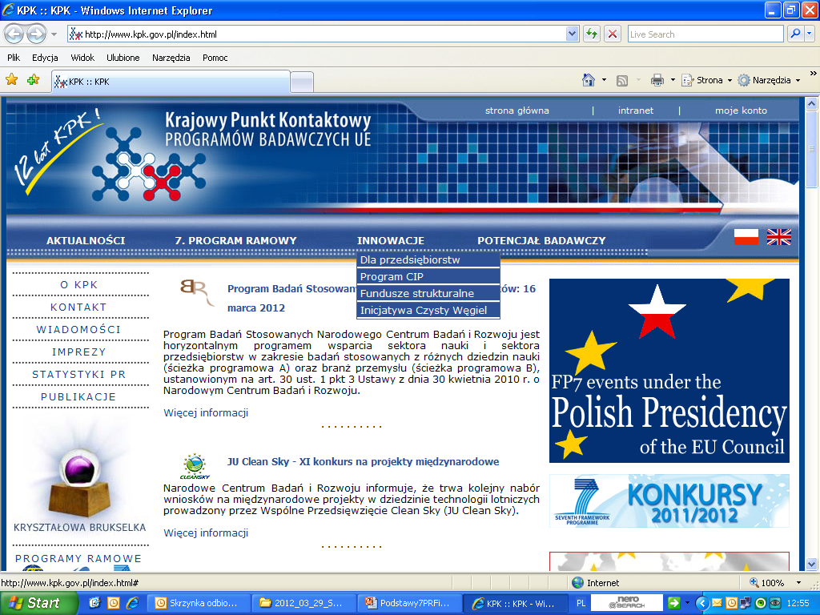Viewport: 820px width, 615px height.
Task: Open the recent pages dropdown beside Forward
Action: [x=54, y=34]
